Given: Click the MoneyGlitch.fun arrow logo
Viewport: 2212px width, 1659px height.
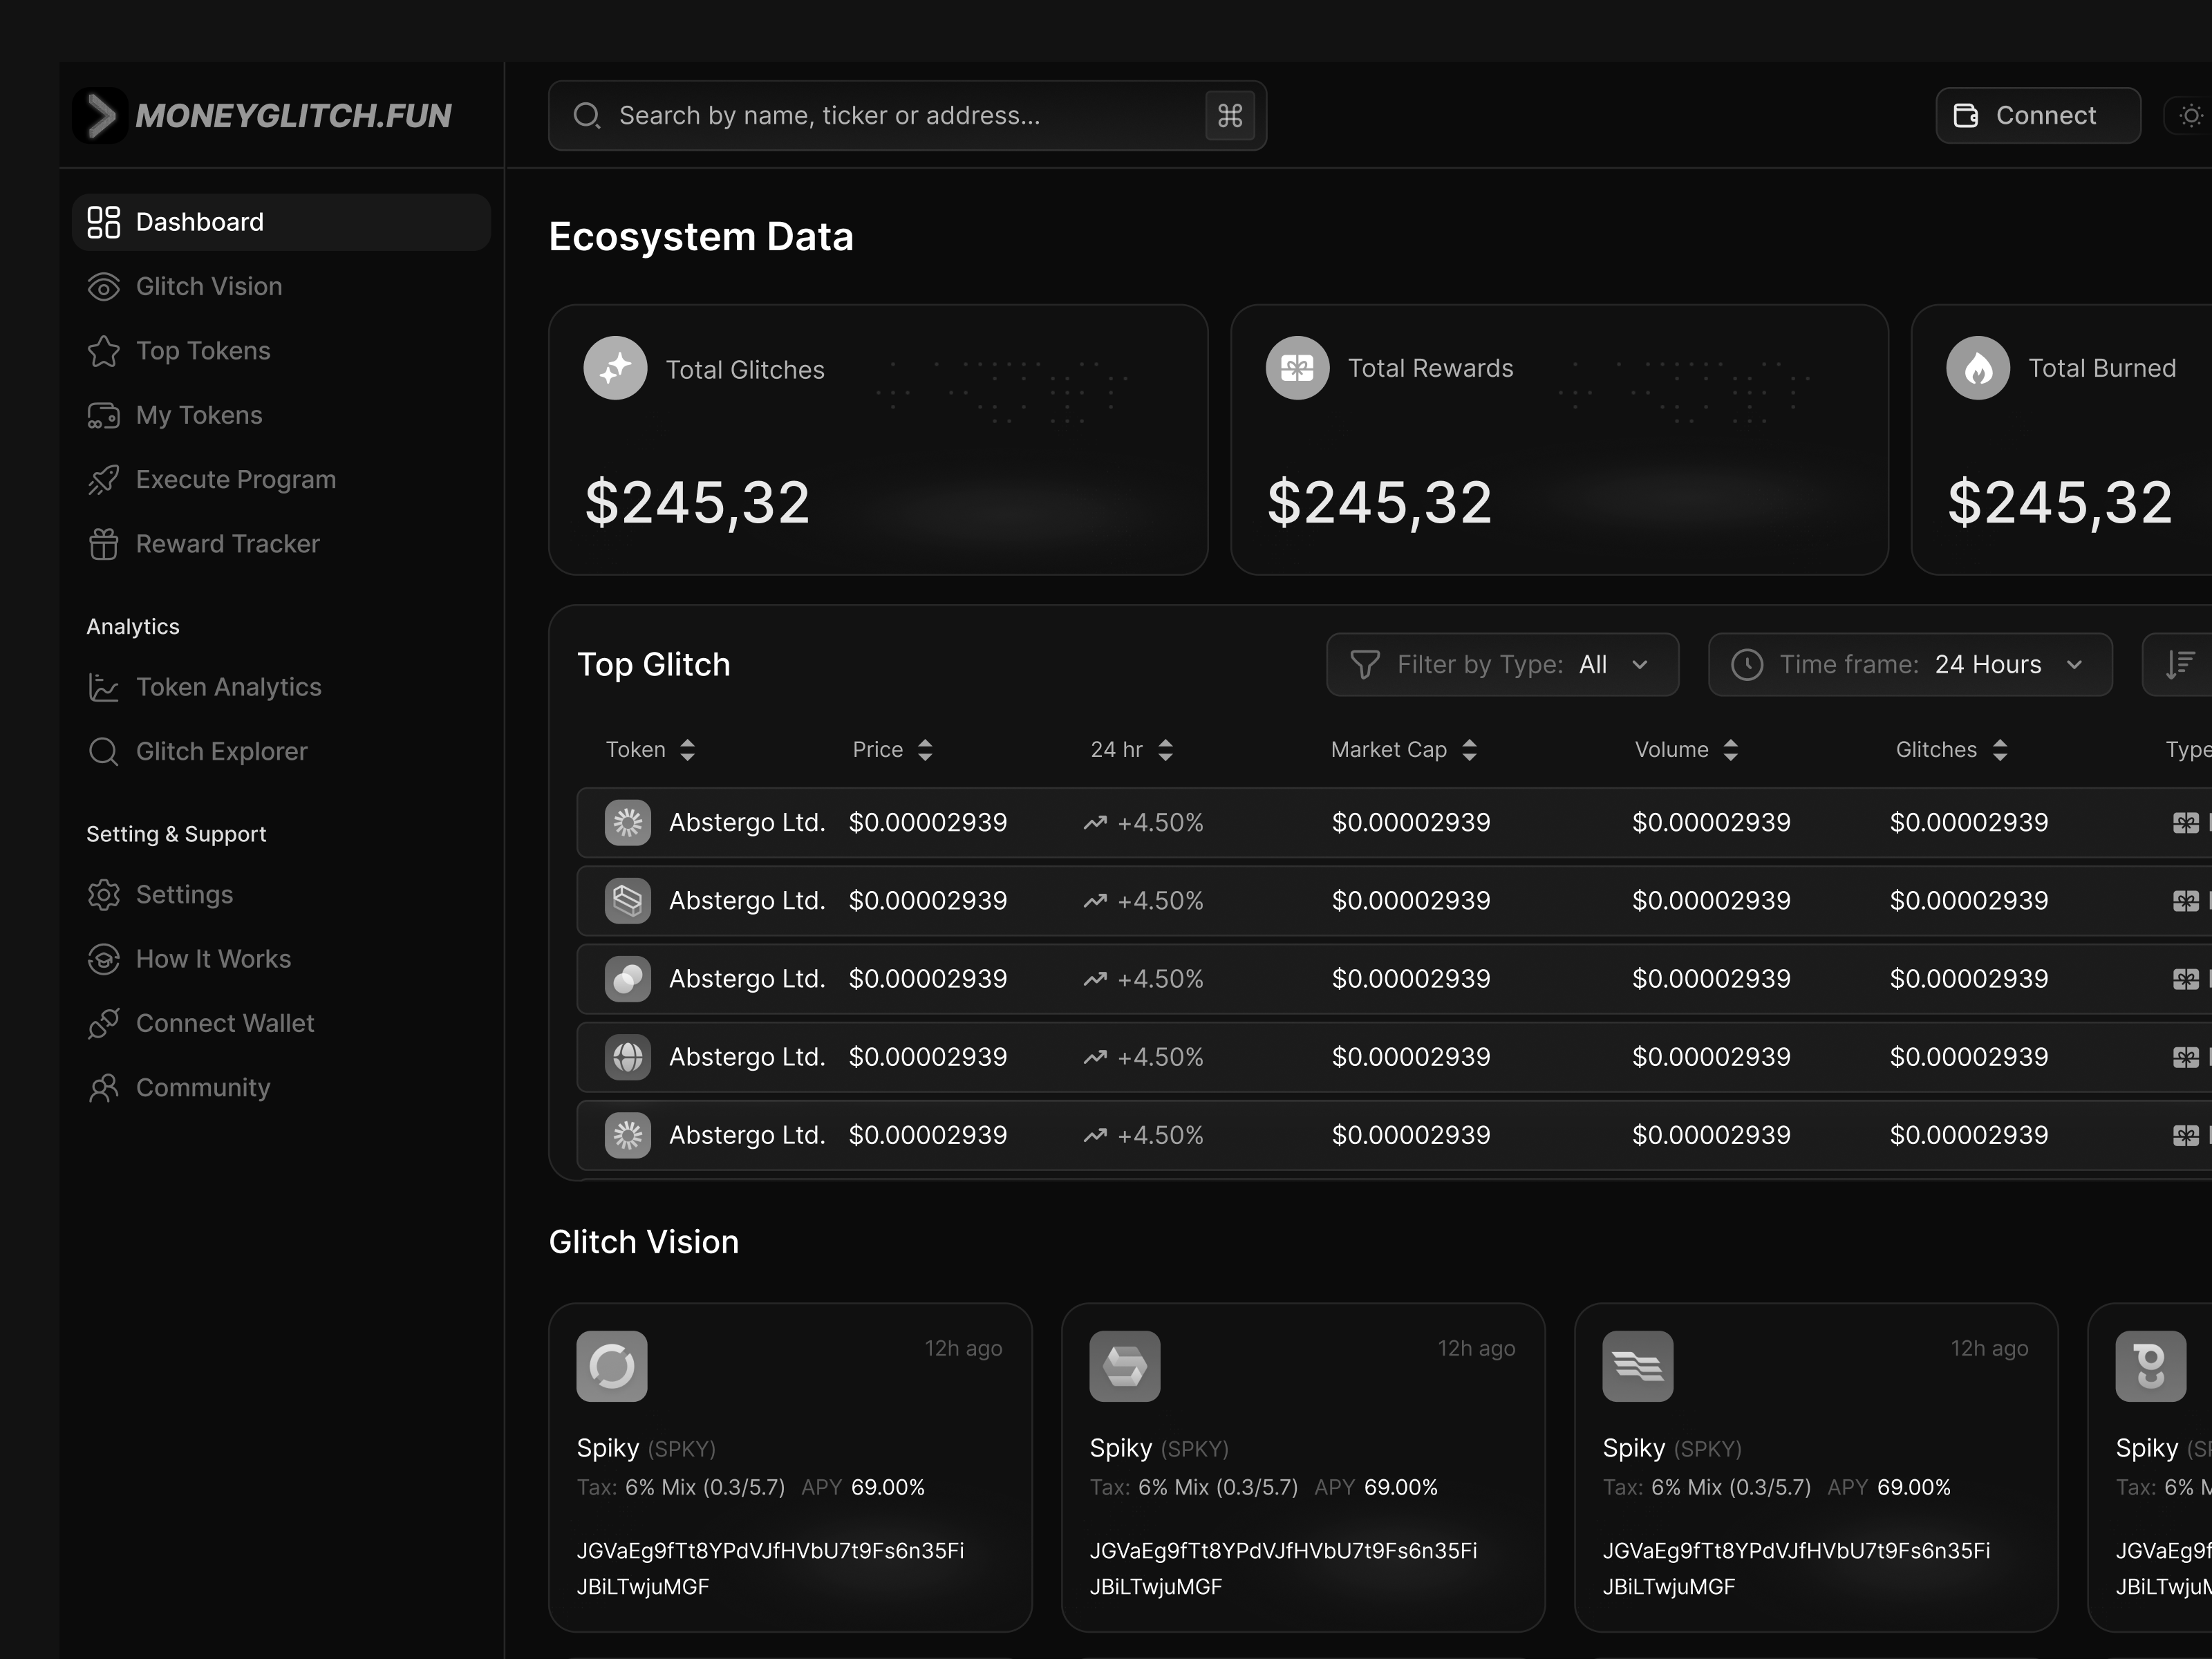Looking at the screenshot, I should [100, 115].
